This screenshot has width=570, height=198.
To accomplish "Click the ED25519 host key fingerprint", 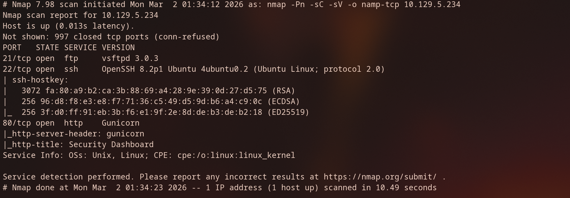I will [151, 112].
